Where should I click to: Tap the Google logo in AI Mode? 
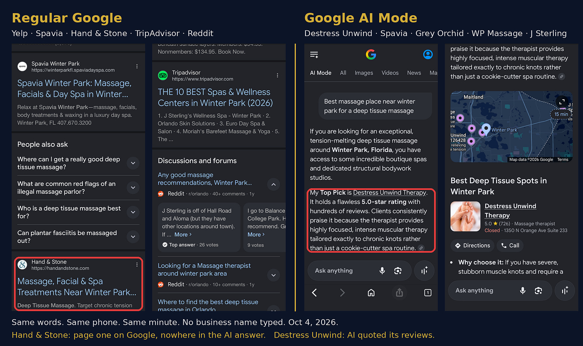tap(371, 54)
